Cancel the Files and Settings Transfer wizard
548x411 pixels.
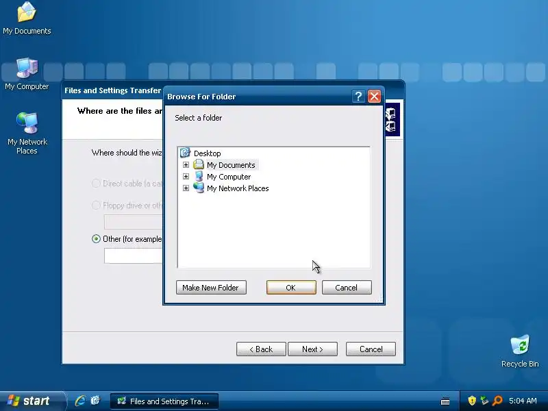pos(371,349)
